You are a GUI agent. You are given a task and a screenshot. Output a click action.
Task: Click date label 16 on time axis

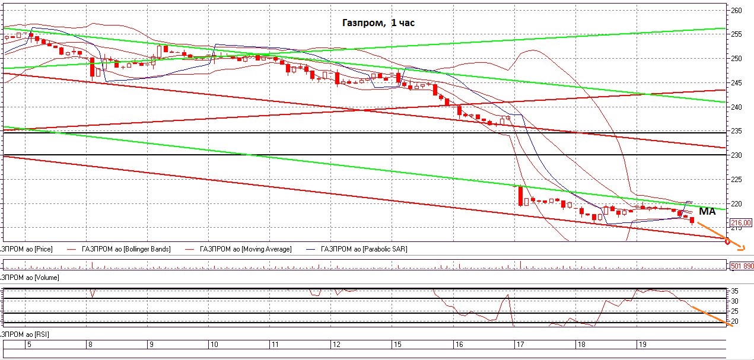click(x=458, y=345)
